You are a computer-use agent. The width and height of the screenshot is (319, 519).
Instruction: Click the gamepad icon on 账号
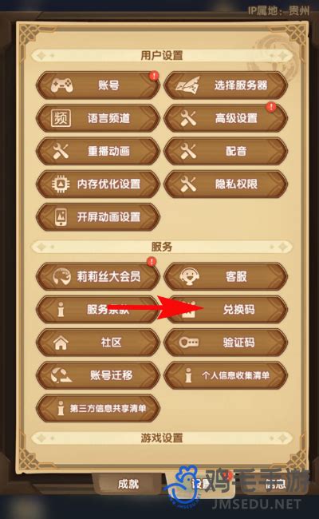click(62, 85)
